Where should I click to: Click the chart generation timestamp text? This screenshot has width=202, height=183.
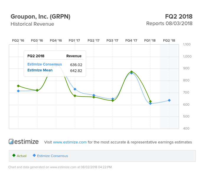click(x=60, y=167)
